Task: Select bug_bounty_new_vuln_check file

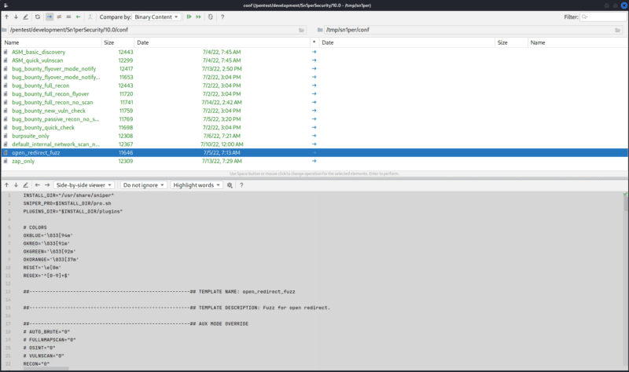Action: 314,111
